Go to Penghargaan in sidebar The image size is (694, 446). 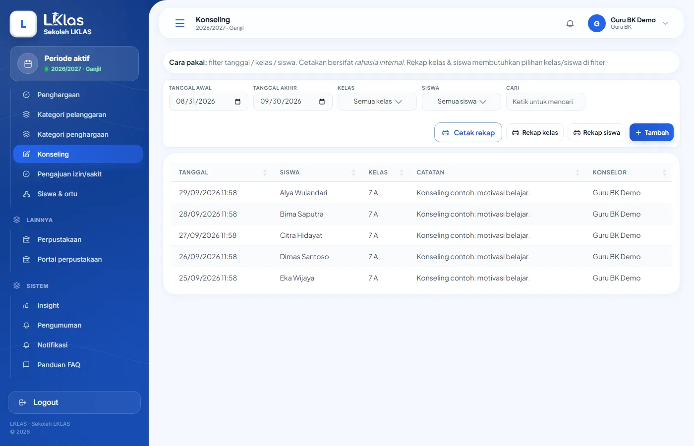[78, 95]
